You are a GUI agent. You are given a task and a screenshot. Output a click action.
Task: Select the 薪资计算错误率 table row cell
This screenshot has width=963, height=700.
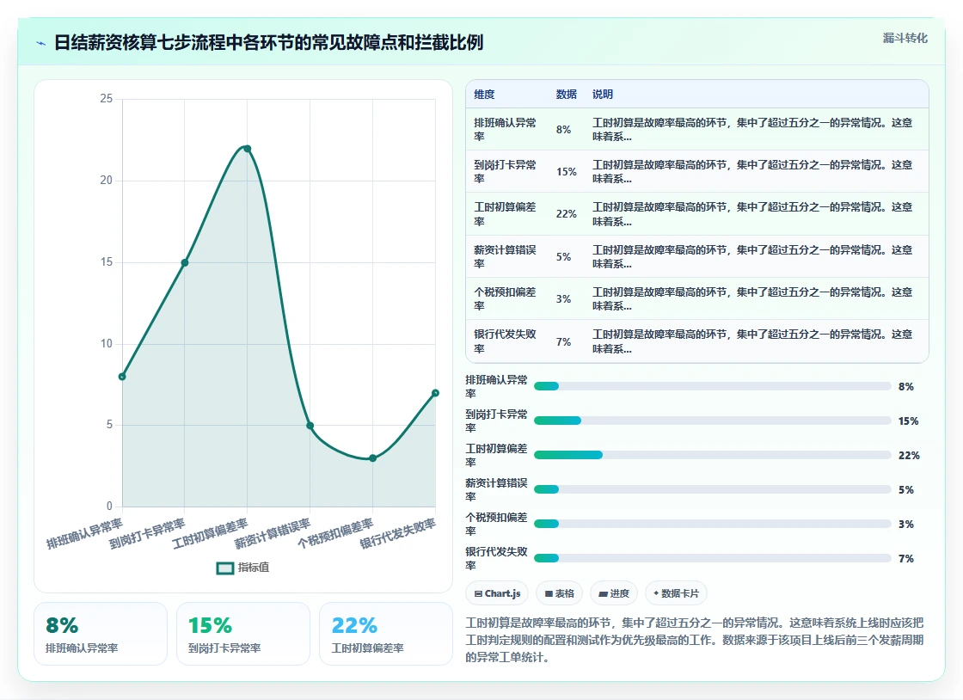505,256
